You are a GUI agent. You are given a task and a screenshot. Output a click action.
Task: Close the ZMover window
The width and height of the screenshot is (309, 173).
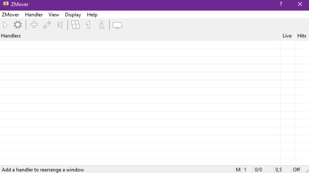click(x=300, y=4)
